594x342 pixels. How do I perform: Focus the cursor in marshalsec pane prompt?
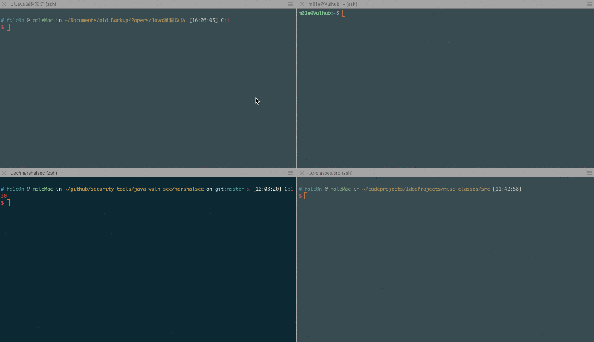coord(8,203)
